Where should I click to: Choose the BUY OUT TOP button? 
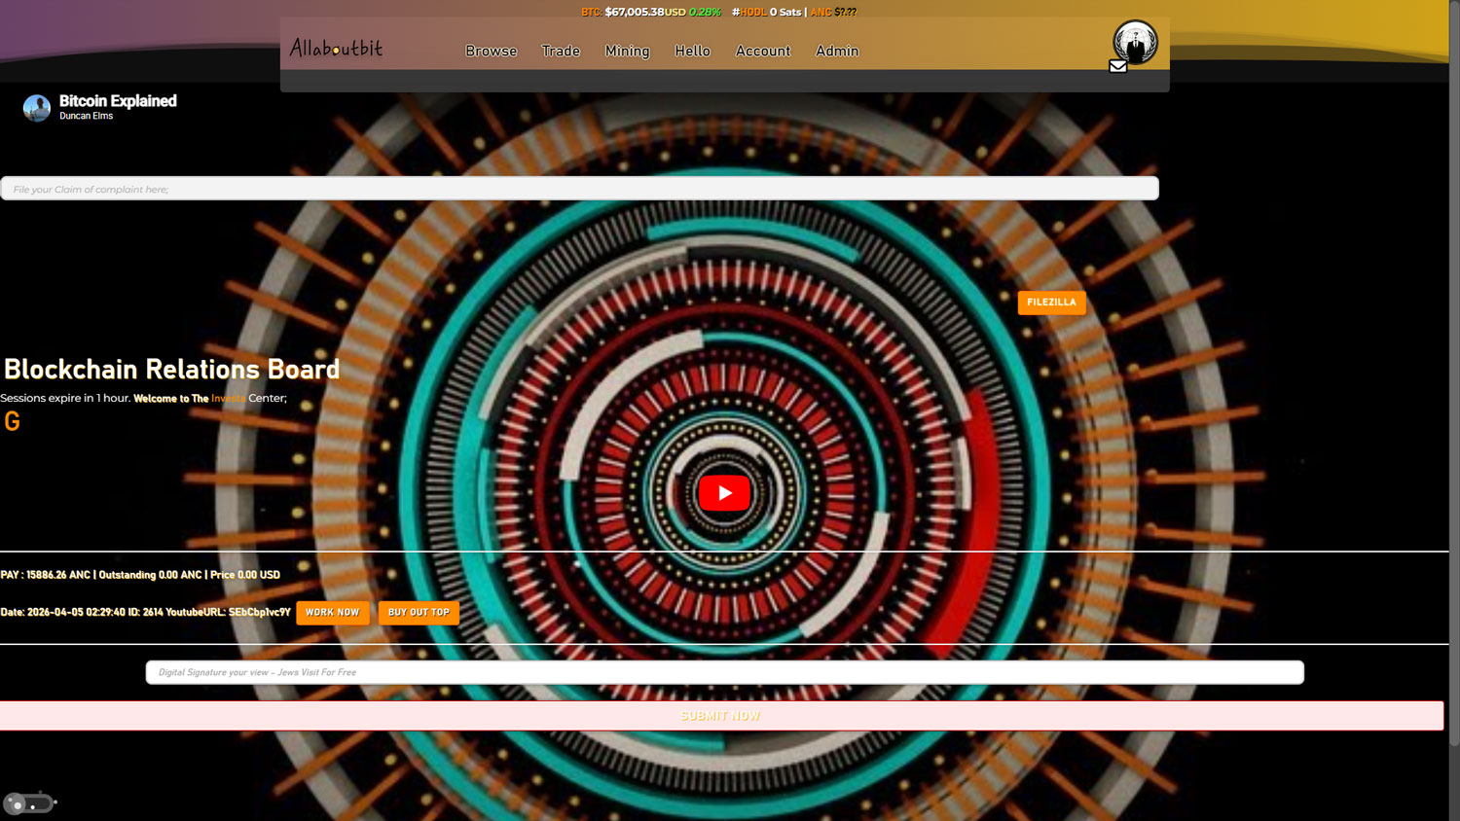(x=419, y=612)
